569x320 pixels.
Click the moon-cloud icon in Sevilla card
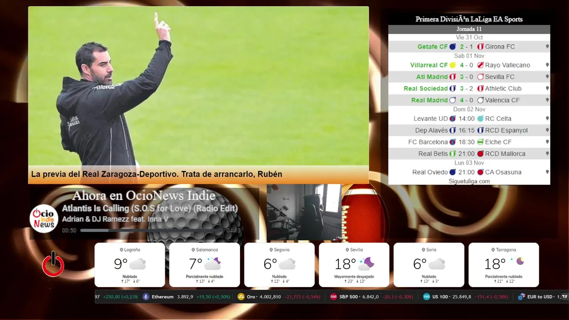click(366, 264)
